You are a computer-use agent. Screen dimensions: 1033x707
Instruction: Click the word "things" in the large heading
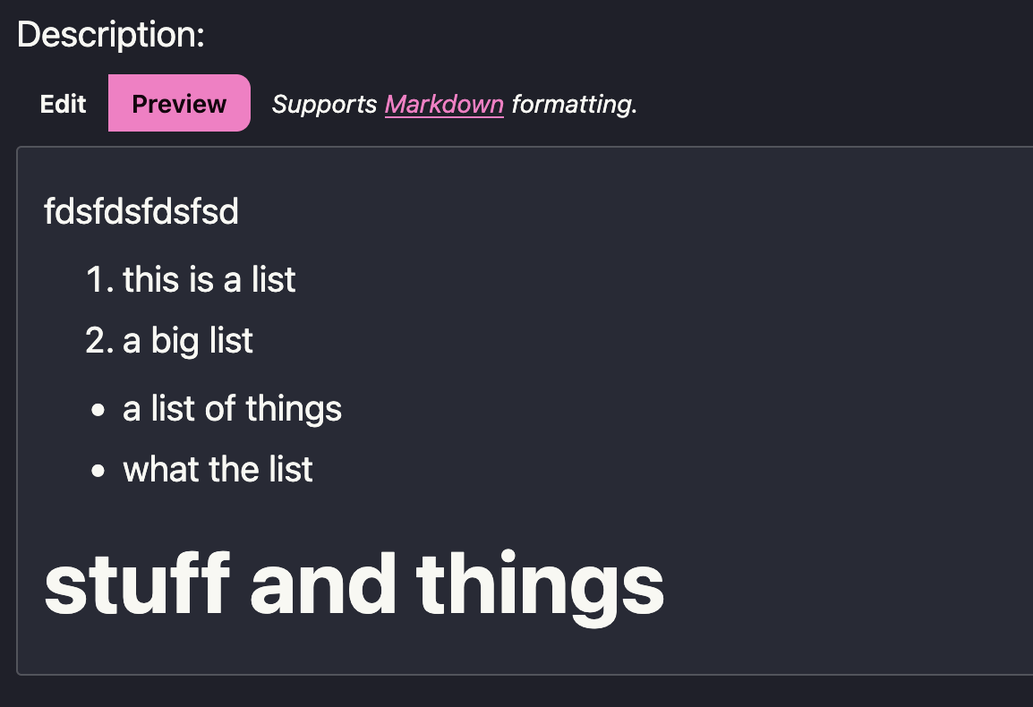540,584
